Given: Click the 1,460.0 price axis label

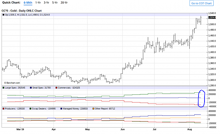Looking at the screenshot, I should [212, 35].
